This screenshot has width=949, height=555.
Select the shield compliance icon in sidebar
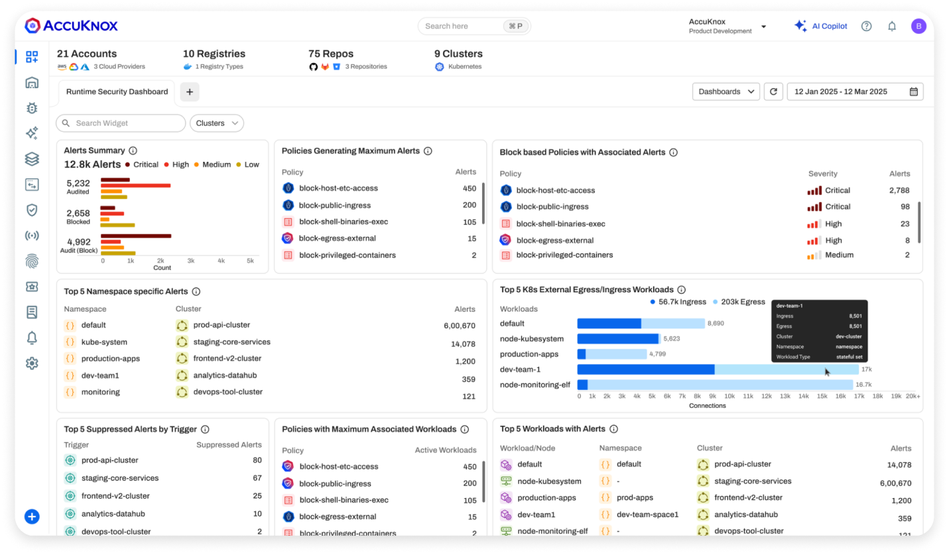click(31, 210)
